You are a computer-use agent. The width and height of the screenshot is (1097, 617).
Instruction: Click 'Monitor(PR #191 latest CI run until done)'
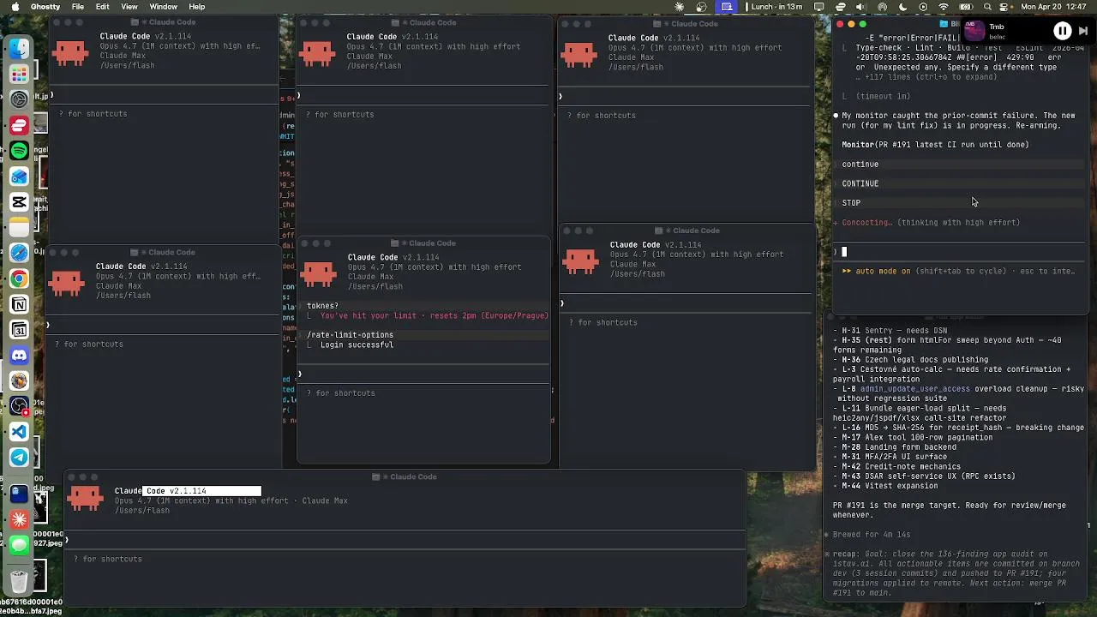coord(935,145)
